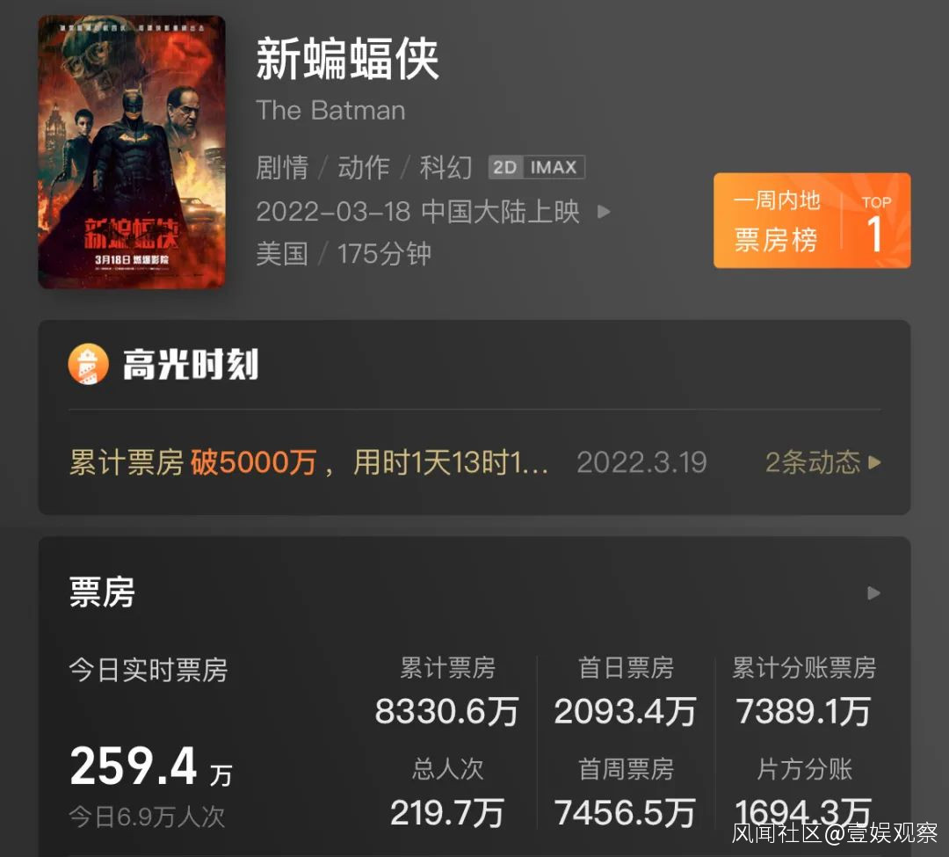The height and width of the screenshot is (857, 949).
Task: Open the 累计票房破5000万 highlight entry
Action: pos(308,462)
